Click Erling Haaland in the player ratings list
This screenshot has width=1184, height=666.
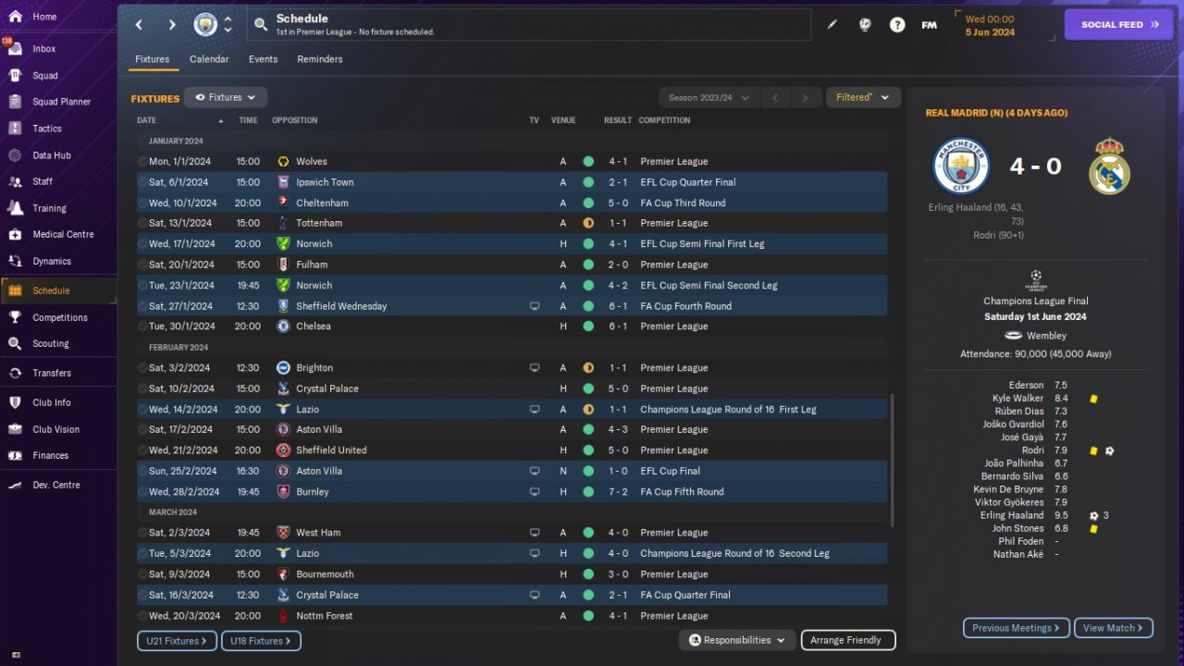[1012, 515]
